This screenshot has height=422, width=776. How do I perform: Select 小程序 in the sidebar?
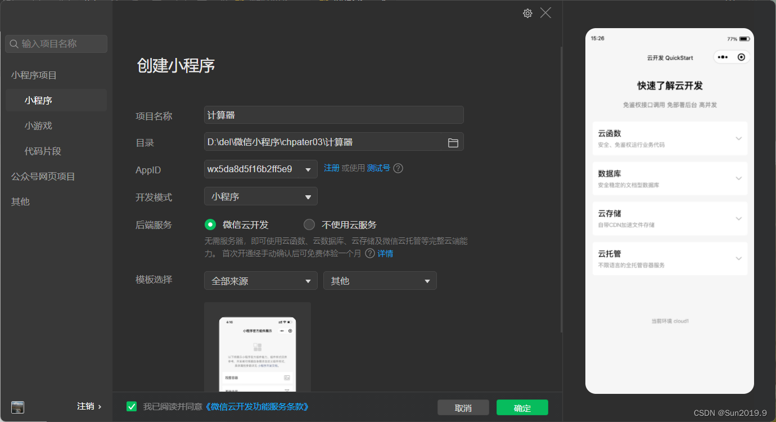point(56,100)
